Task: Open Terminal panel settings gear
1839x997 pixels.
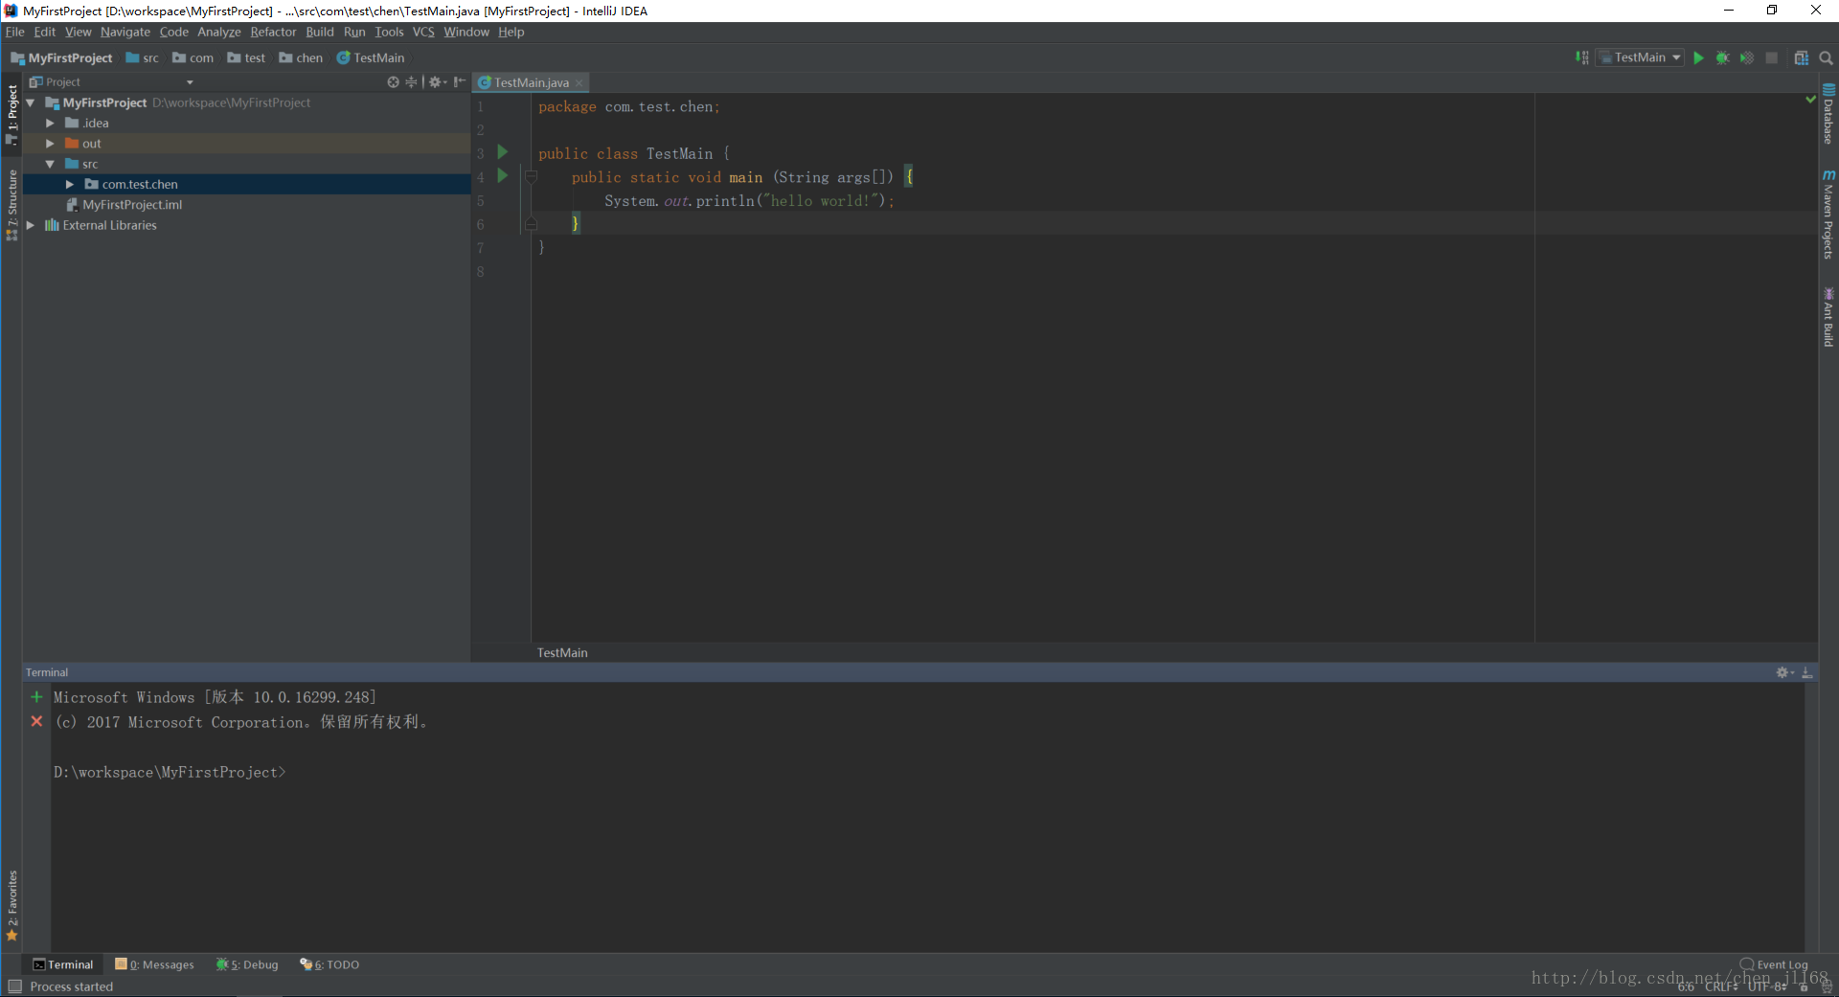Action: point(1783,672)
